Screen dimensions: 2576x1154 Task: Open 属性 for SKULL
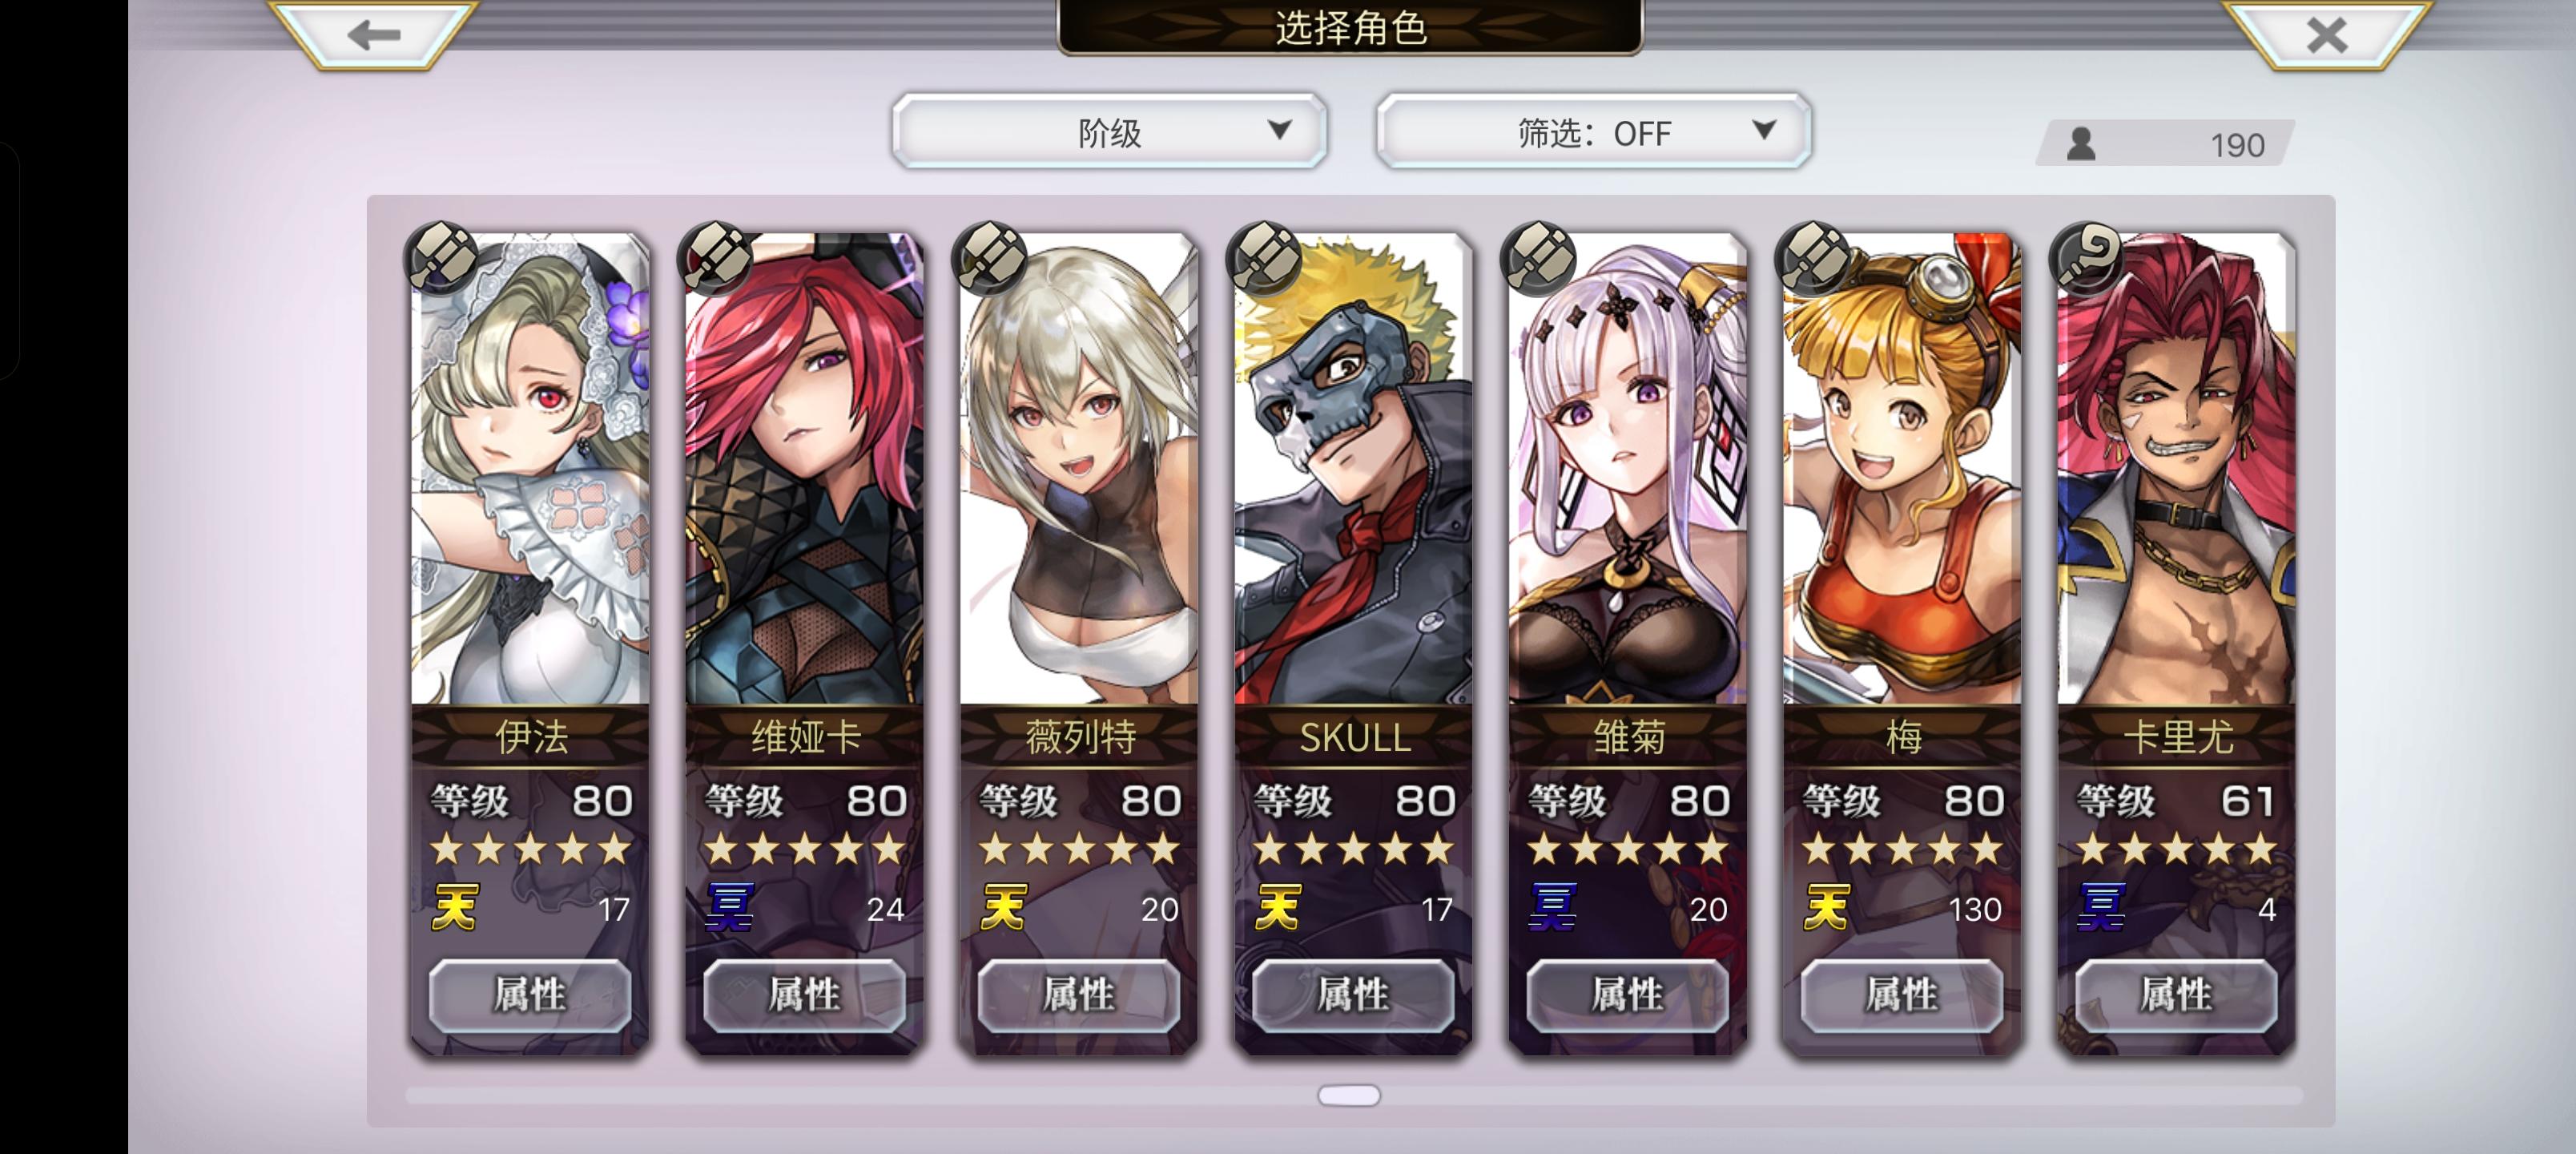[x=1353, y=995]
